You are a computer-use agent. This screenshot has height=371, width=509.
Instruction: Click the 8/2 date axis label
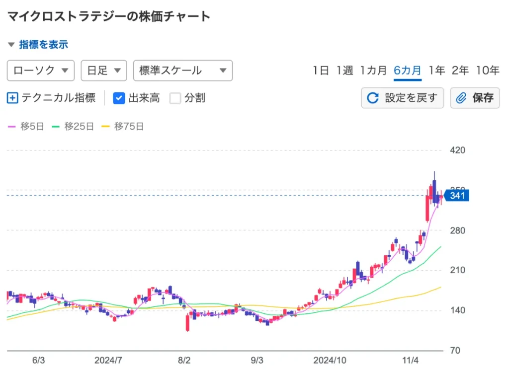(x=184, y=360)
